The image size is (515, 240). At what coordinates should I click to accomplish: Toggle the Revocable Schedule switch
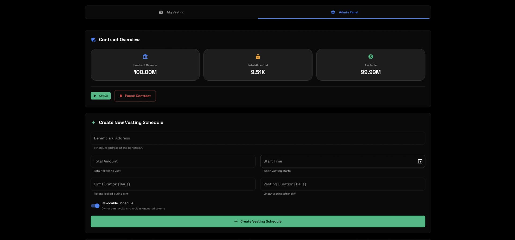[95, 206]
